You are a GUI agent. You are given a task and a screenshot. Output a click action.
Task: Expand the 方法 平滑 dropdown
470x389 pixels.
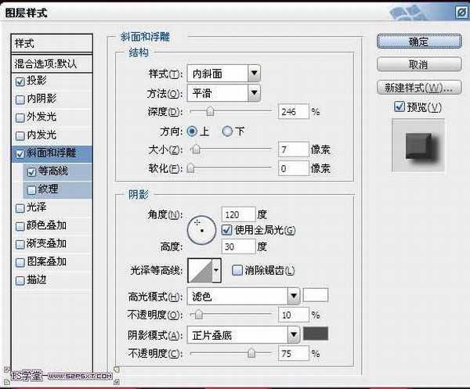[x=226, y=93]
